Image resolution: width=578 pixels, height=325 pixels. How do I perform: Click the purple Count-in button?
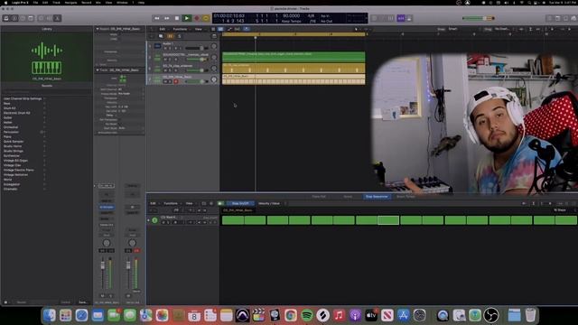coord(401,18)
